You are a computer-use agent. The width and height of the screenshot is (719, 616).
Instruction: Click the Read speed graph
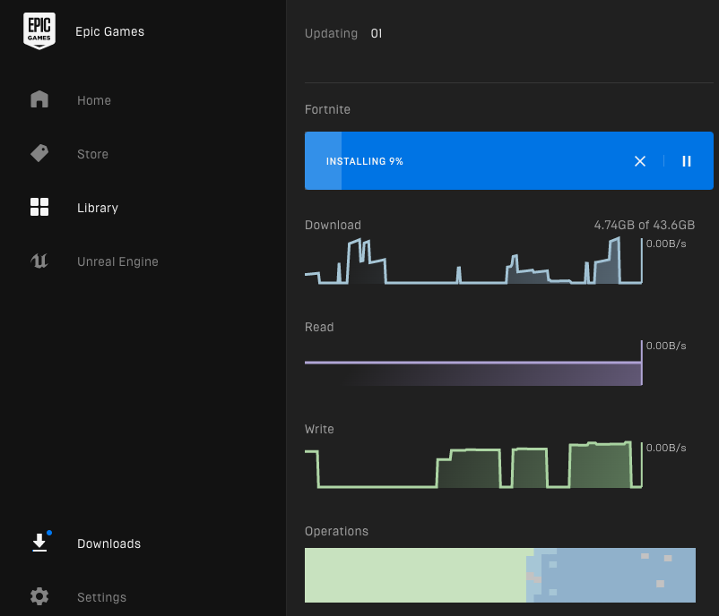(x=473, y=365)
